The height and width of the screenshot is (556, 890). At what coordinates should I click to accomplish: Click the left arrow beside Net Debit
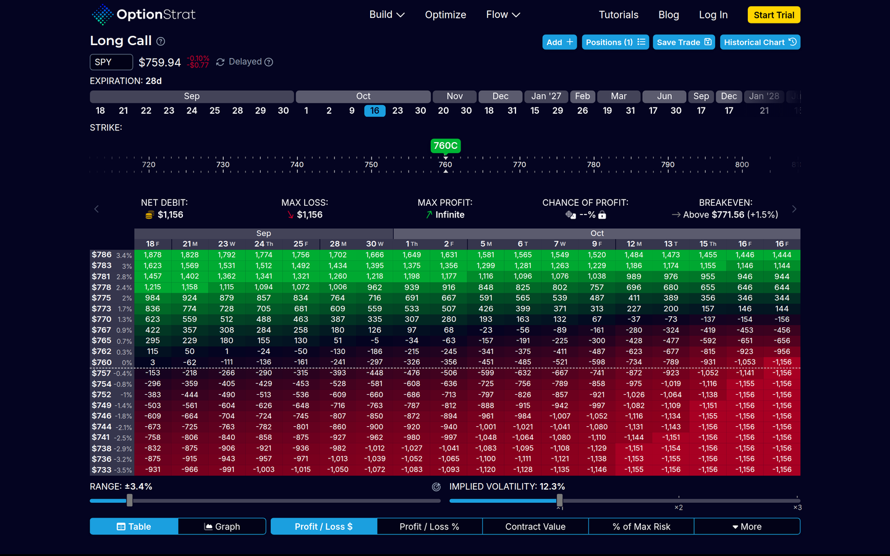click(96, 209)
